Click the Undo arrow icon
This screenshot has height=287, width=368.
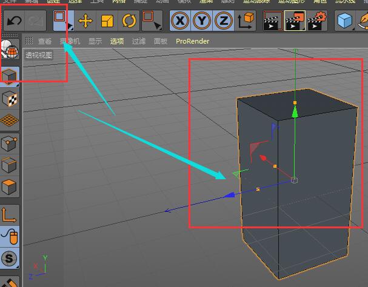(x=14, y=22)
